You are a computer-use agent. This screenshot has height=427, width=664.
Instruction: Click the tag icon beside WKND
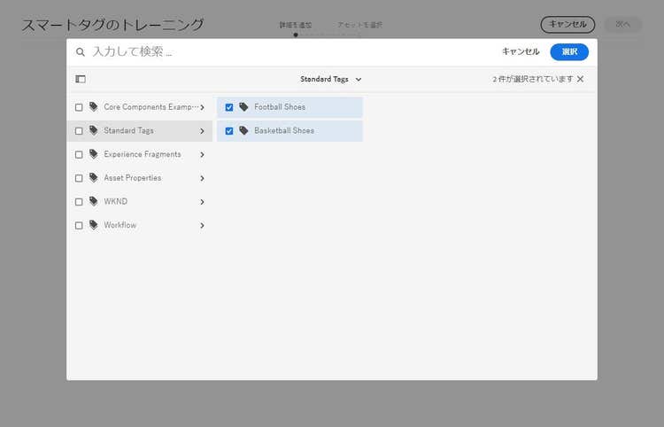point(93,202)
